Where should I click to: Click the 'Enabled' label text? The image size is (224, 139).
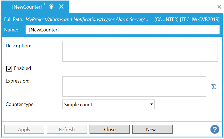point(22,68)
